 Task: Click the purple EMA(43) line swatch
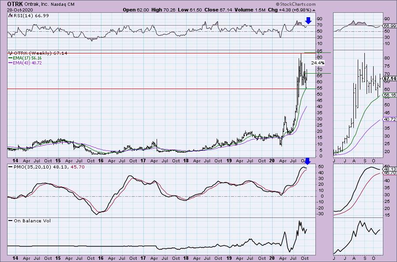pos(10,63)
